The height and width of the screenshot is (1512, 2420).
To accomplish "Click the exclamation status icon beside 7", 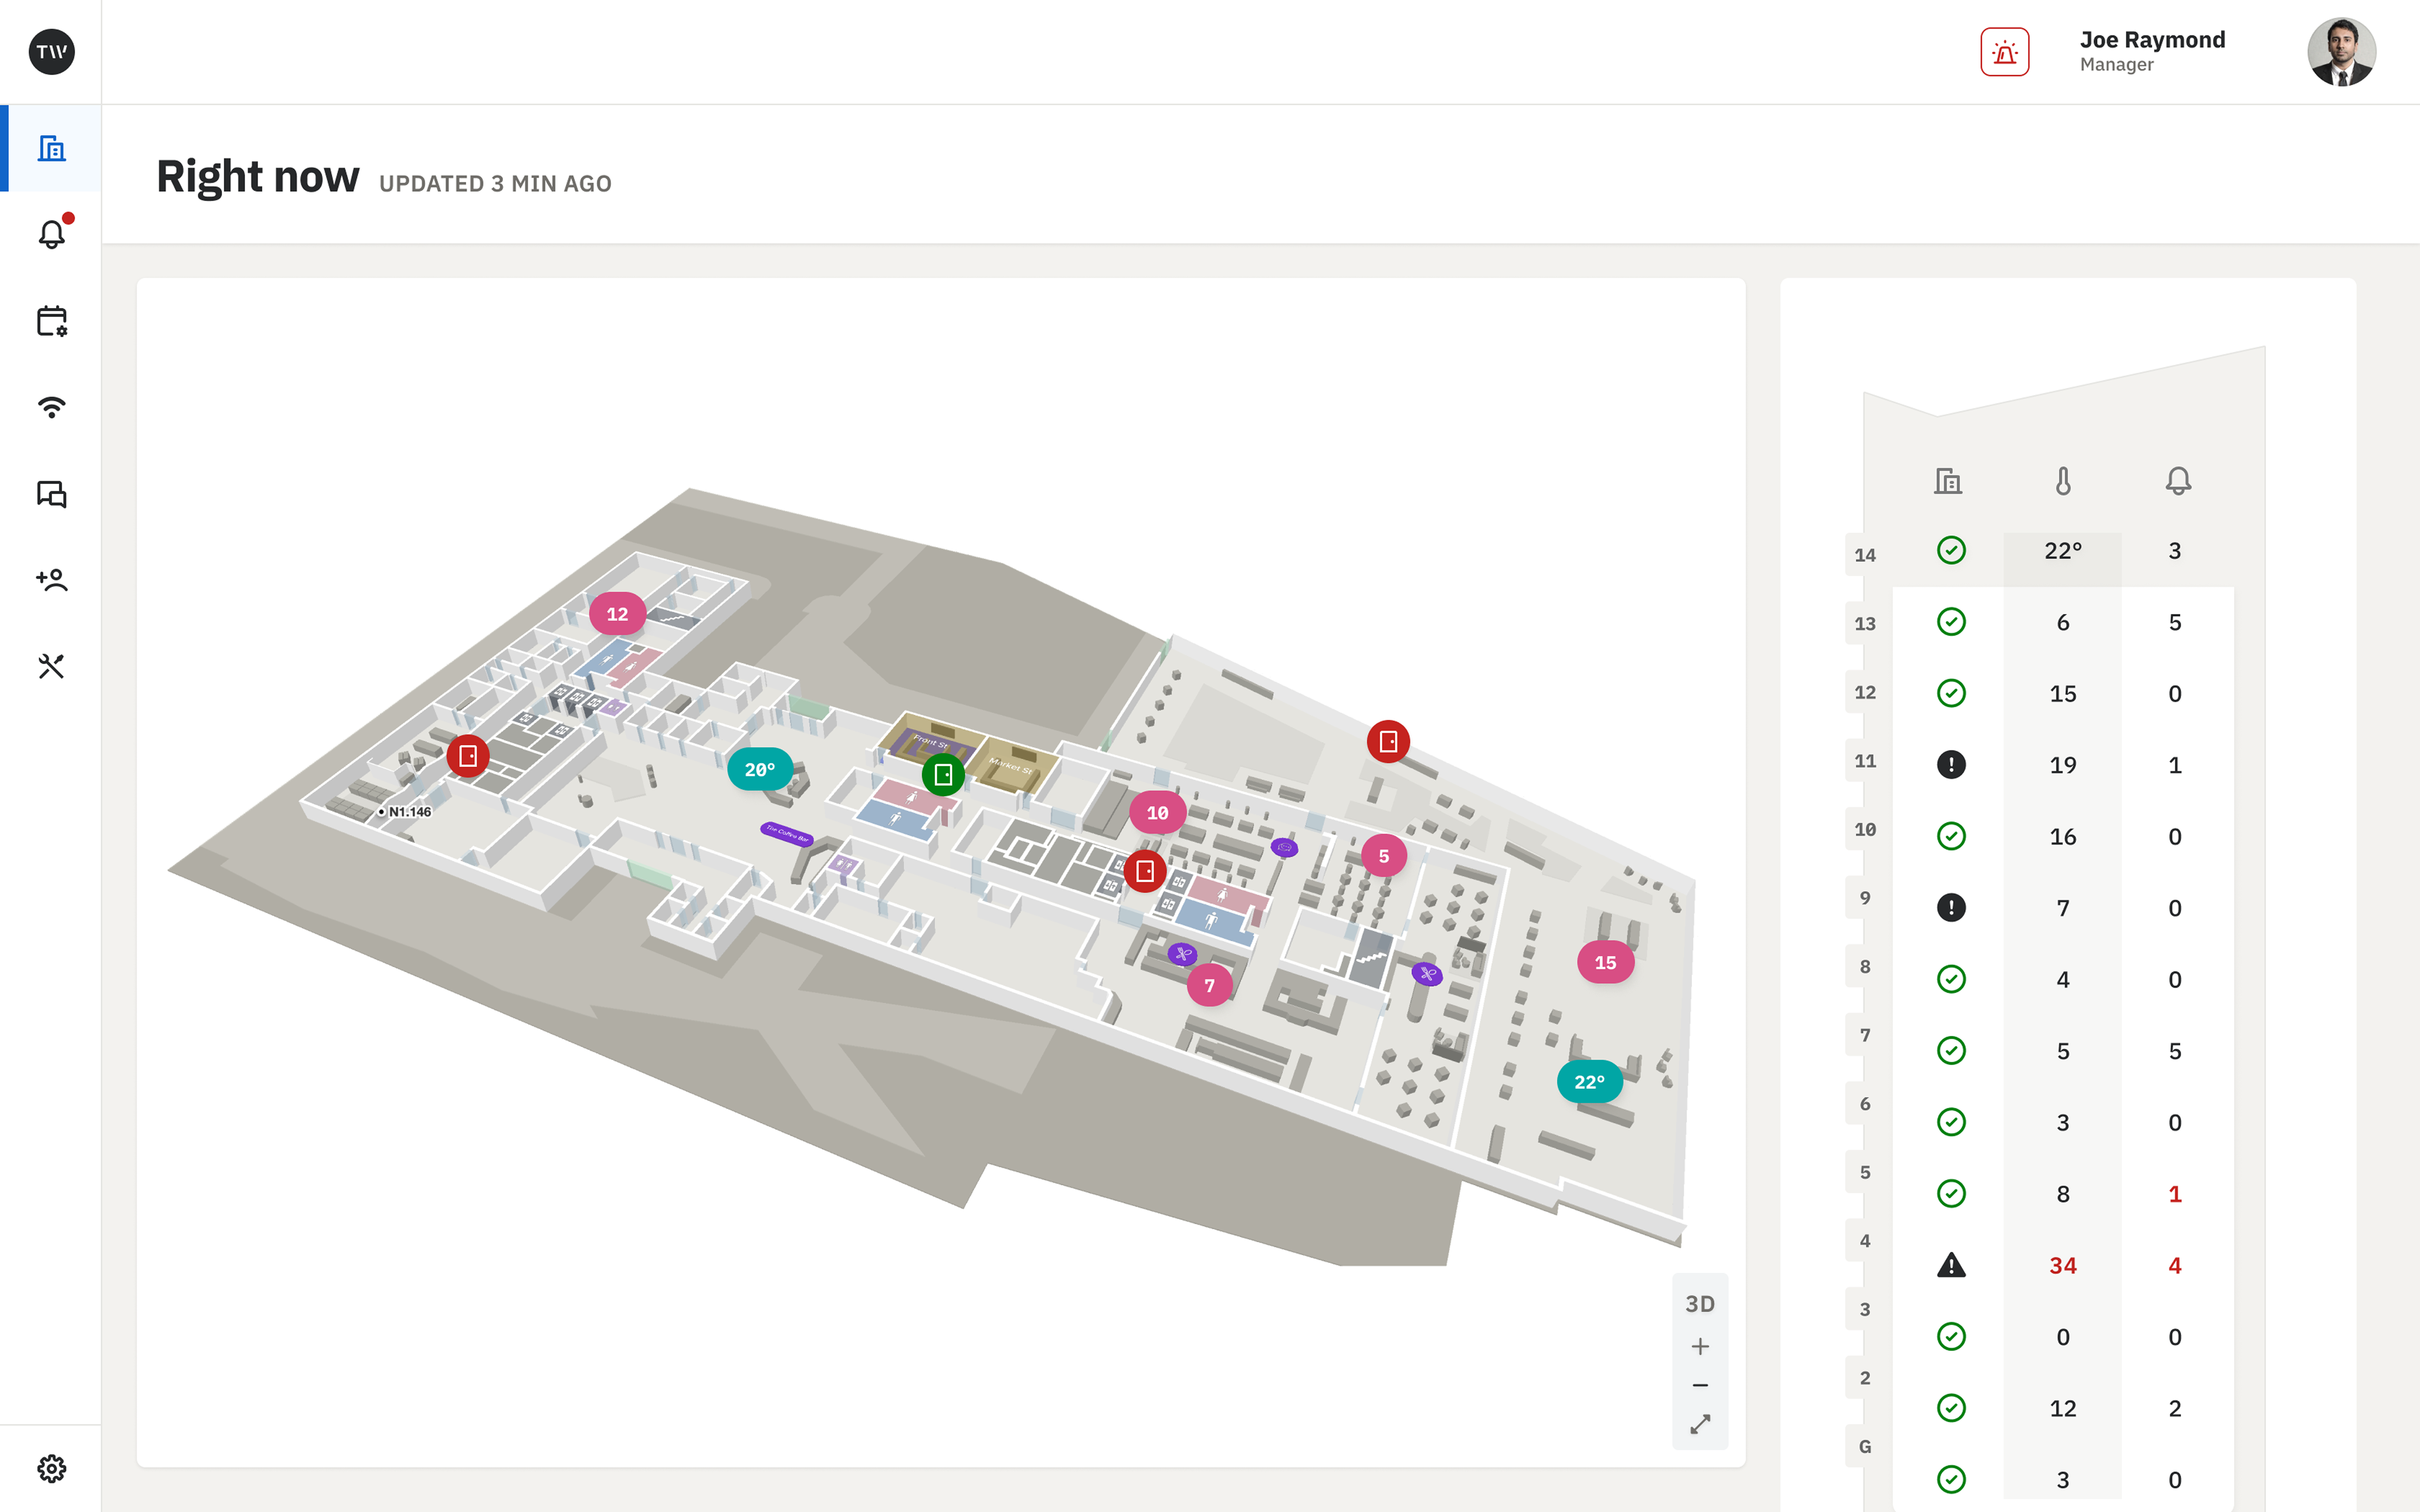I will pos(1951,908).
